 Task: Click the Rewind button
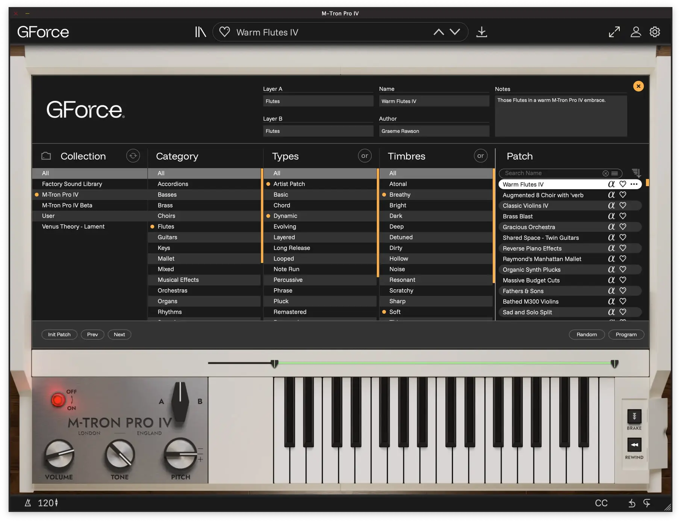(x=634, y=445)
